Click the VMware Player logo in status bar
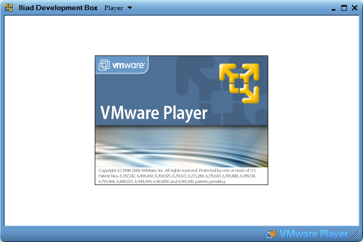This screenshot has width=363, height=242. [307, 233]
